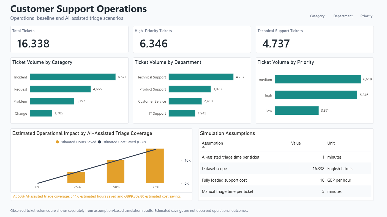The image size is (387, 217).
Task: Open the Category slicer filter
Action: pyautogui.click(x=317, y=16)
